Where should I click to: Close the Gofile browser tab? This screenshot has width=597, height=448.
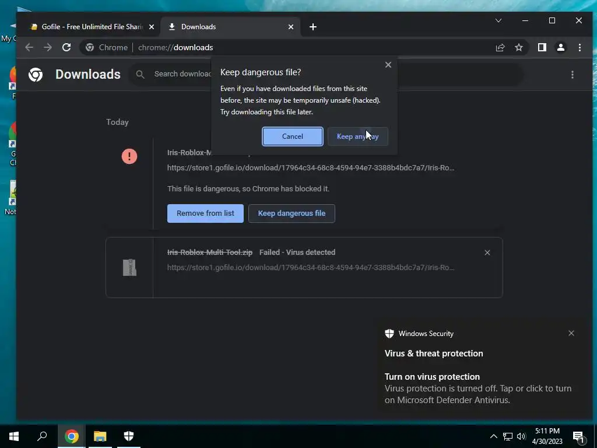pyautogui.click(x=152, y=27)
